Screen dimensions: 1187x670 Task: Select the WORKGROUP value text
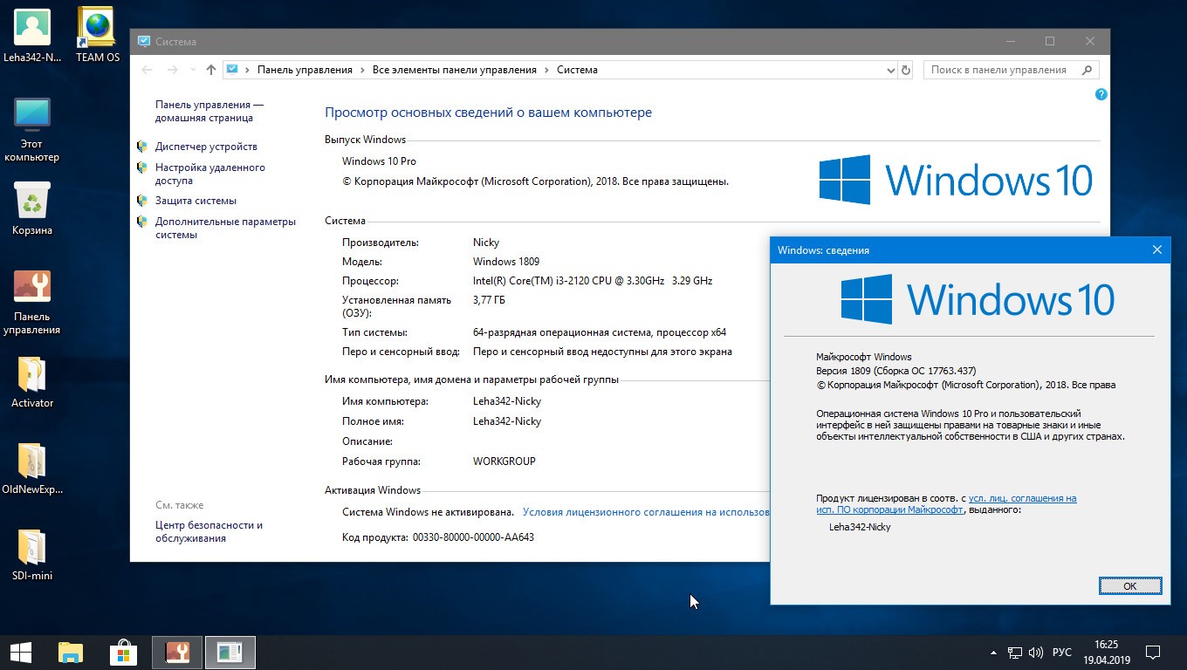pyautogui.click(x=504, y=461)
